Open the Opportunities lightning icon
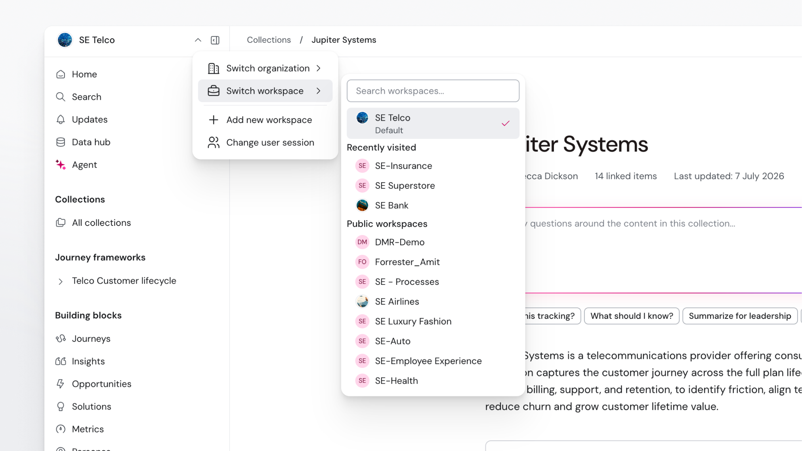 [61, 384]
